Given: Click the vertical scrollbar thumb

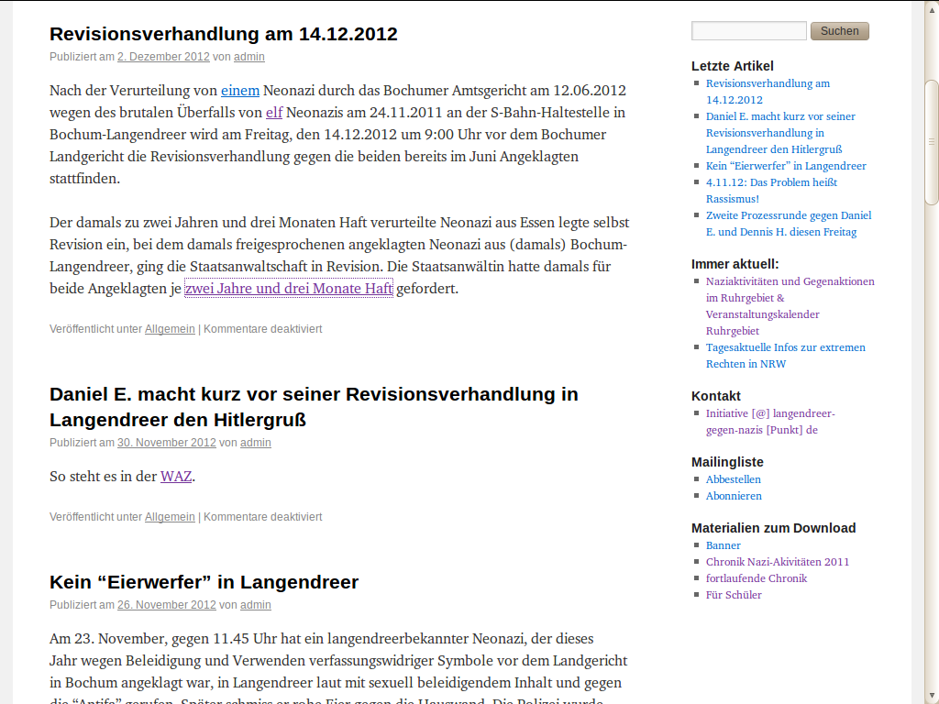Looking at the screenshot, I should [932, 142].
